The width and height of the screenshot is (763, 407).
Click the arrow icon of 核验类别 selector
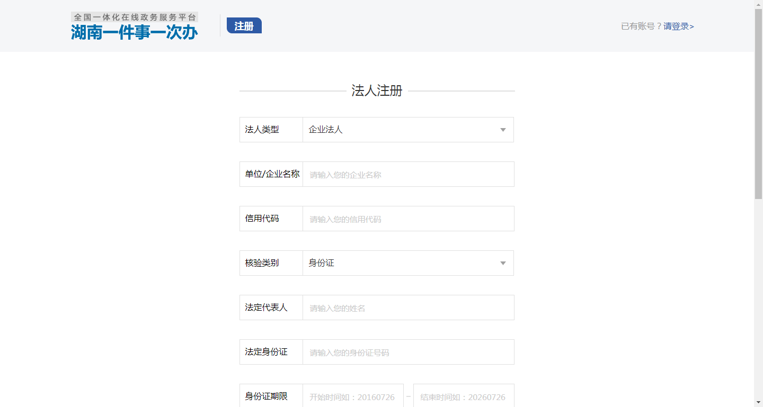coord(503,264)
